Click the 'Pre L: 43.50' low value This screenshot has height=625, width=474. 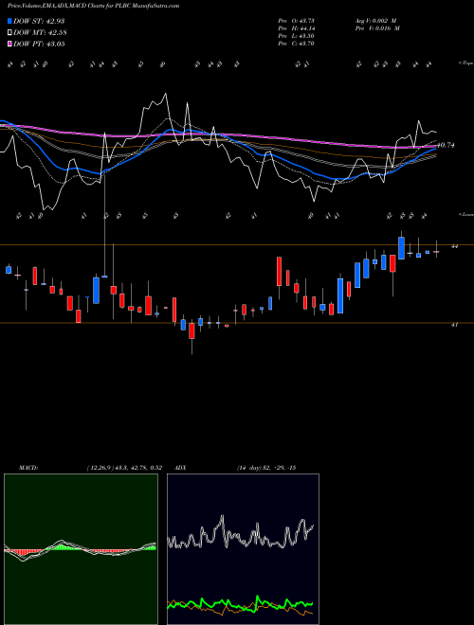[x=296, y=36]
